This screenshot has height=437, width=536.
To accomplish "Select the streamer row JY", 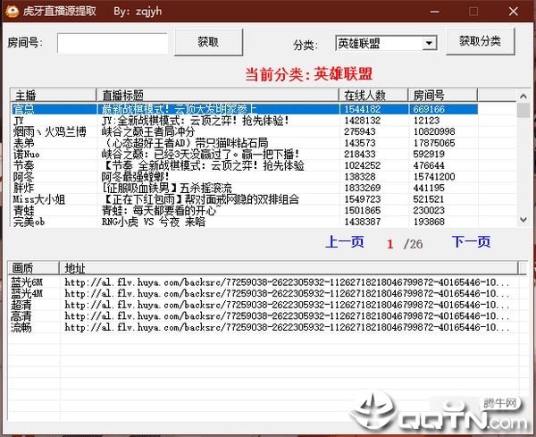I will coord(245,121).
